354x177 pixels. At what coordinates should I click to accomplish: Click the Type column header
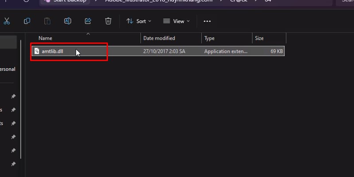[209, 38]
